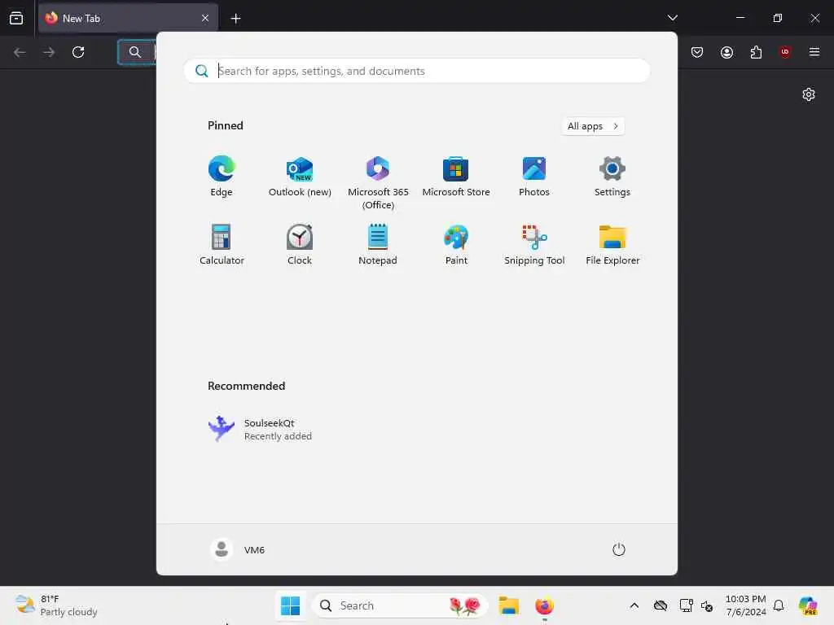Switch to Firefox on the taskbar
The width and height of the screenshot is (834, 625).
544,605
